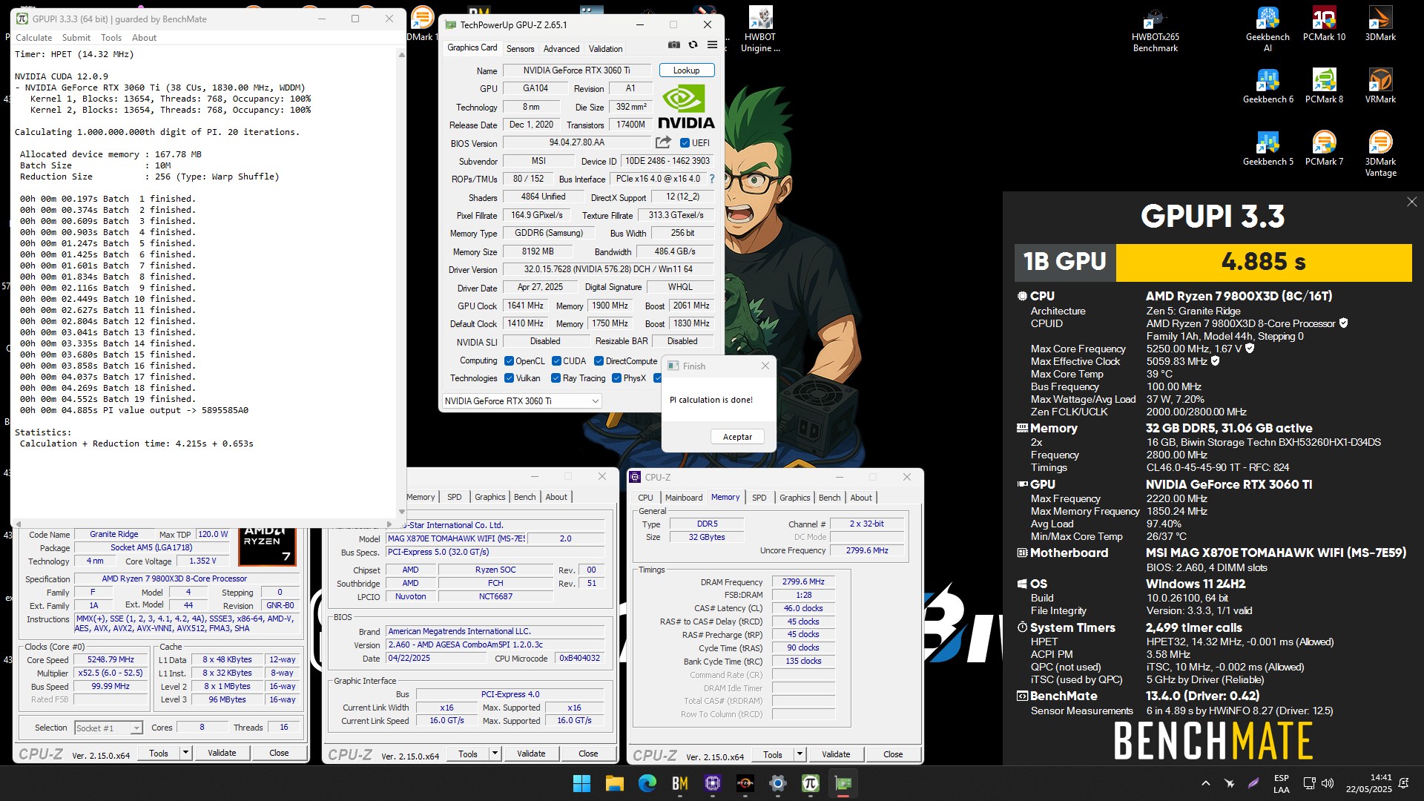Click the taskbar clock and date
Screen dimensions: 1424x801
tap(1369, 783)
